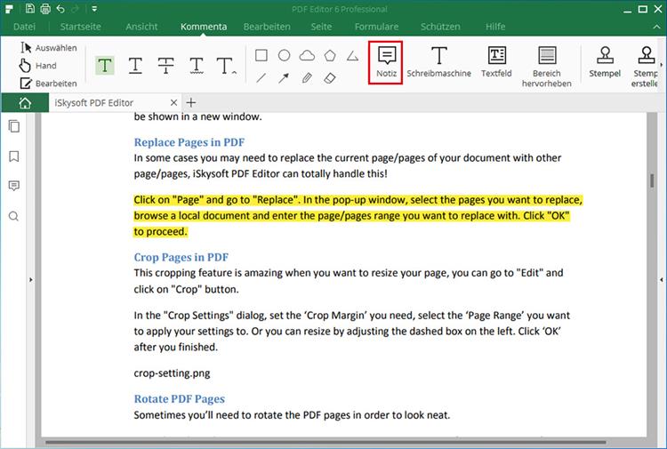Viewport: 667px width, 449px height.
Task: Select the iSkysoft PDF Editor document tab
Action: point(94,103)
